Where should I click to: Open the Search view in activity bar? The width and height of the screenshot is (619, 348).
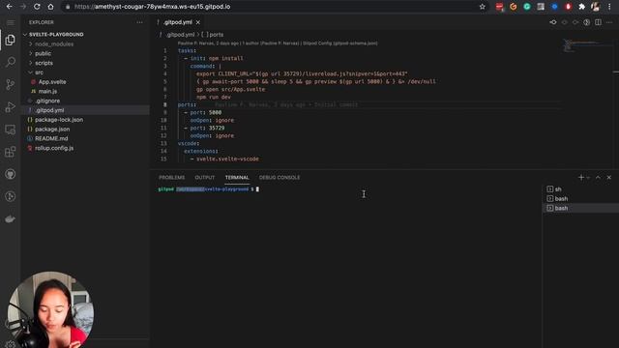[11, 62]
